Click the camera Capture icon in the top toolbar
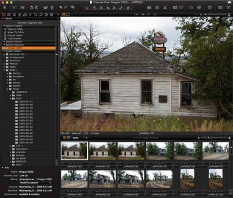 coord(191,8)
